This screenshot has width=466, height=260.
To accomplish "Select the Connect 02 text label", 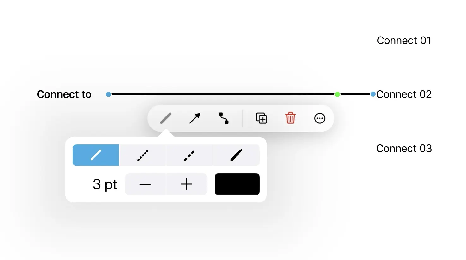I will pos(404,94).
